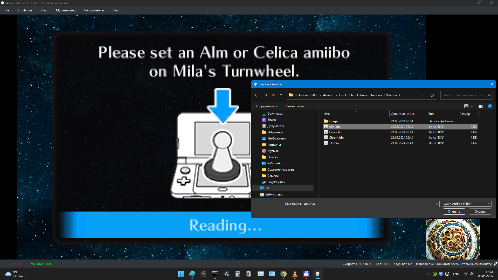Click the Новая папка button
The height and width of the screenshot is (280, 498).
tap(295, 106)
